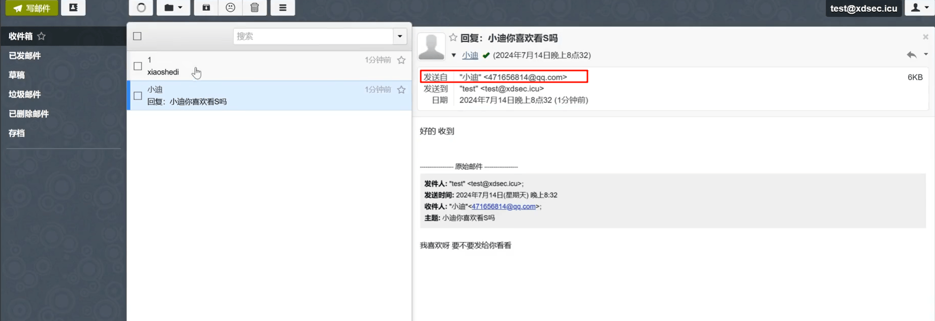Open the contacts address book icon
Viewport: 935px width, 321px height.
coord(73,8)
